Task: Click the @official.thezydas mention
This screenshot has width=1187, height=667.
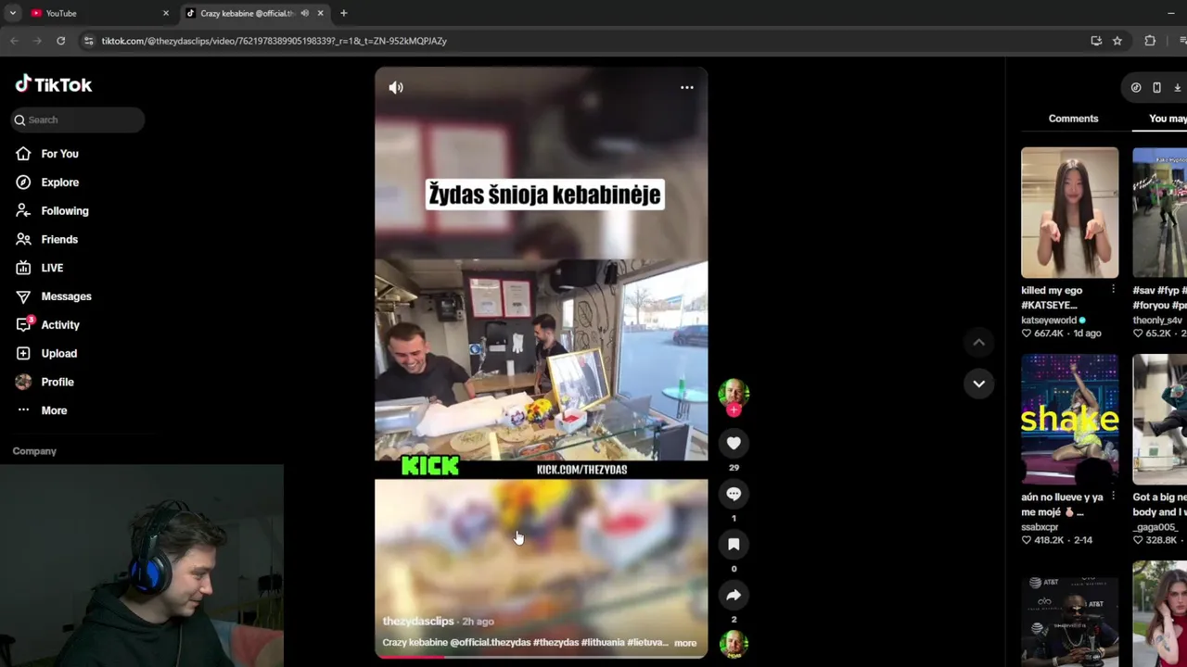Action: tap(489, 643)
